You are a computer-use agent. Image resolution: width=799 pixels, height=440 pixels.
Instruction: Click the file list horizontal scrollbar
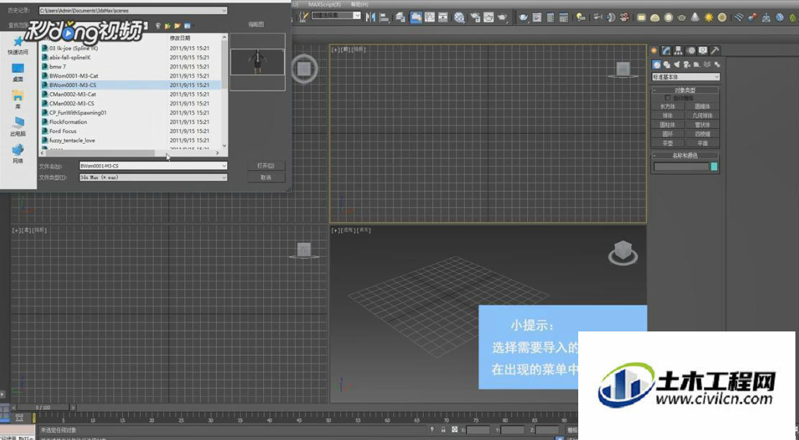click(x=130, y=152)
